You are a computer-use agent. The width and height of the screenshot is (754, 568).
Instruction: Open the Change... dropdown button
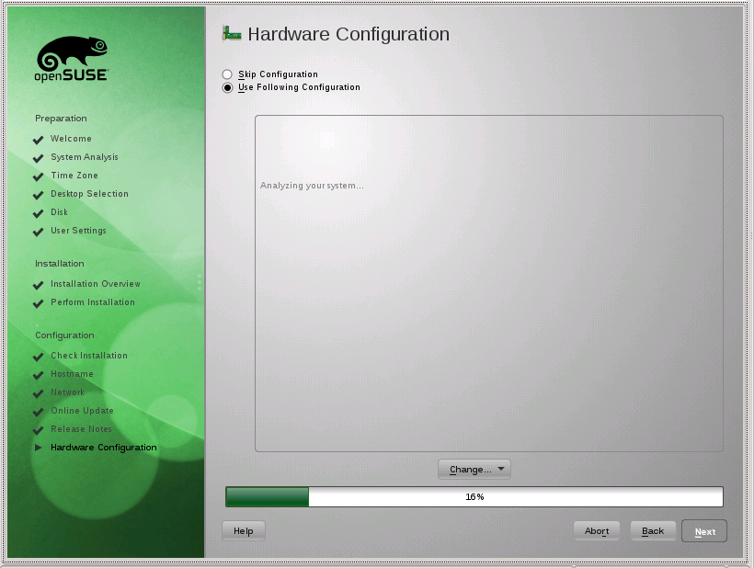[474, 469]
